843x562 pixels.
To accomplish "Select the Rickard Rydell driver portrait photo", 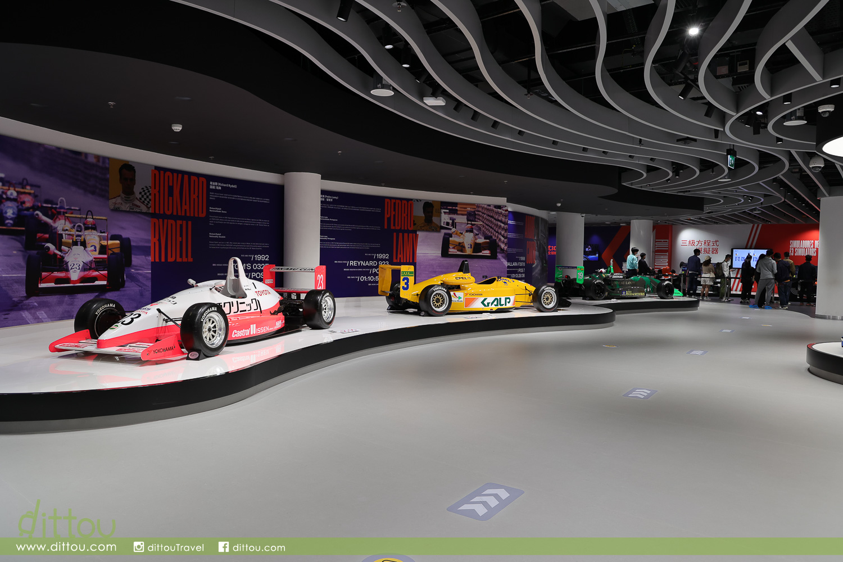I will tap(130, 186).
